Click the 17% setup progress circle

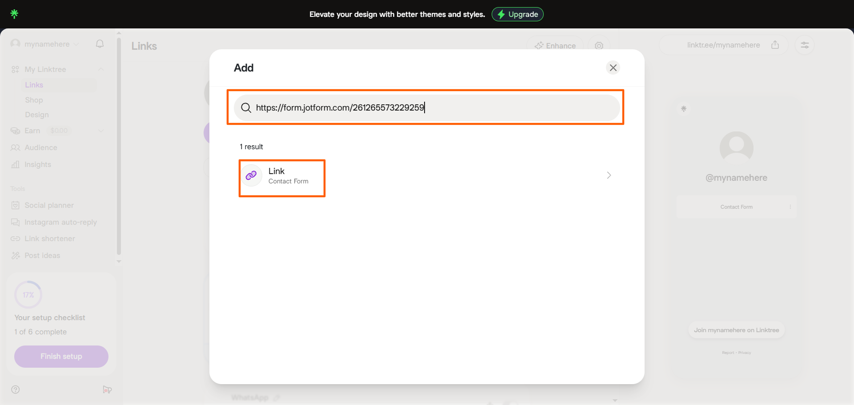pyautogui.click(x=28, y=295)
